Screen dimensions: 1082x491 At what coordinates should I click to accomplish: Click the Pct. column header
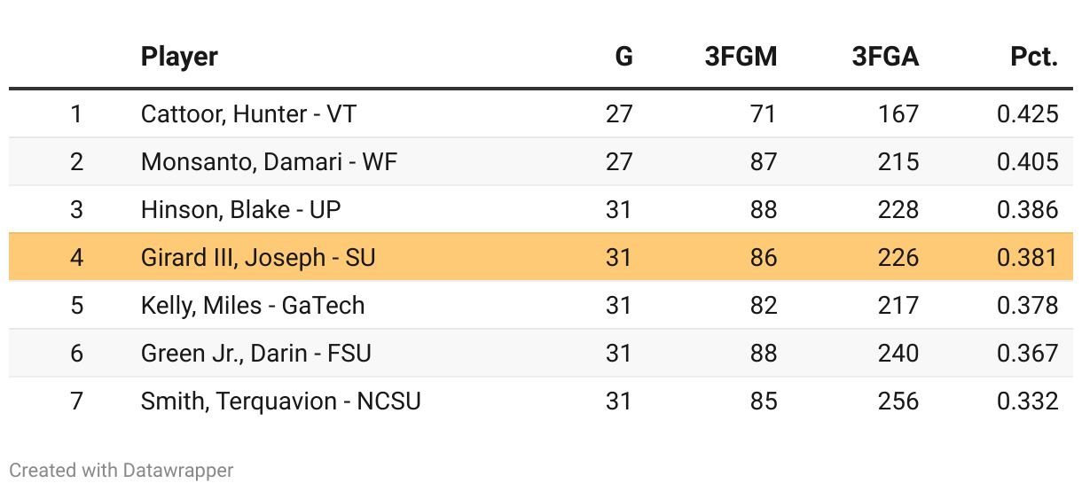1034,58
